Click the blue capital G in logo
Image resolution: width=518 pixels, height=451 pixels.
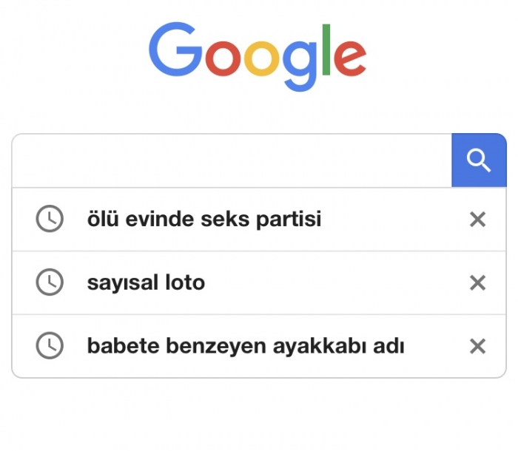point(175,50)
